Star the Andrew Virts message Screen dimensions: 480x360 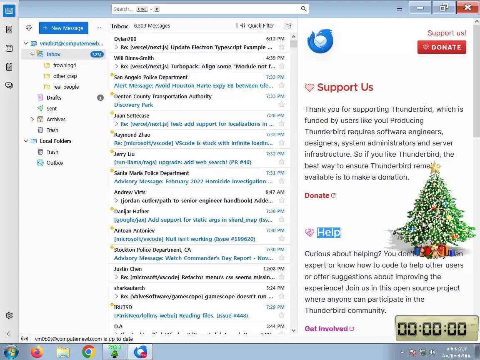[x=282, y=200]
